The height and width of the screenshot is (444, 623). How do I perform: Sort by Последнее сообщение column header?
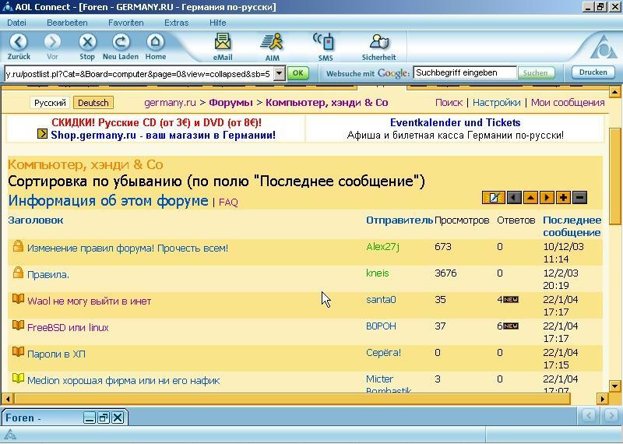[x=572, y=226]
